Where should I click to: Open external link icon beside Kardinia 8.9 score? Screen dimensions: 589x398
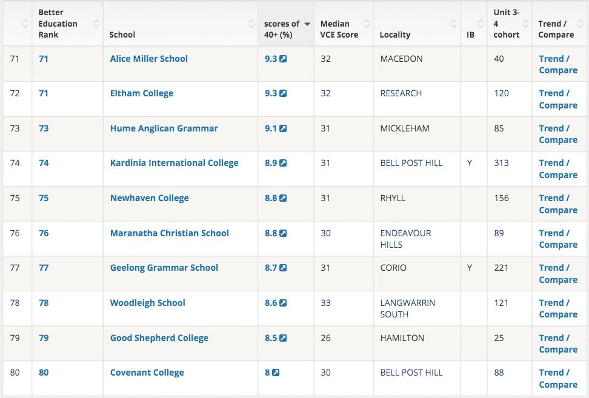point(283,164)
